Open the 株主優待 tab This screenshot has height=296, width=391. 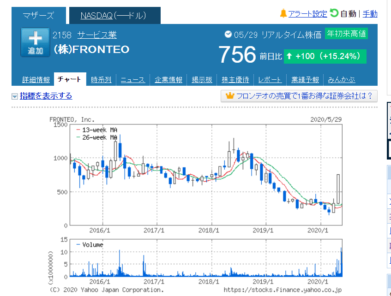tap(235, 80)
